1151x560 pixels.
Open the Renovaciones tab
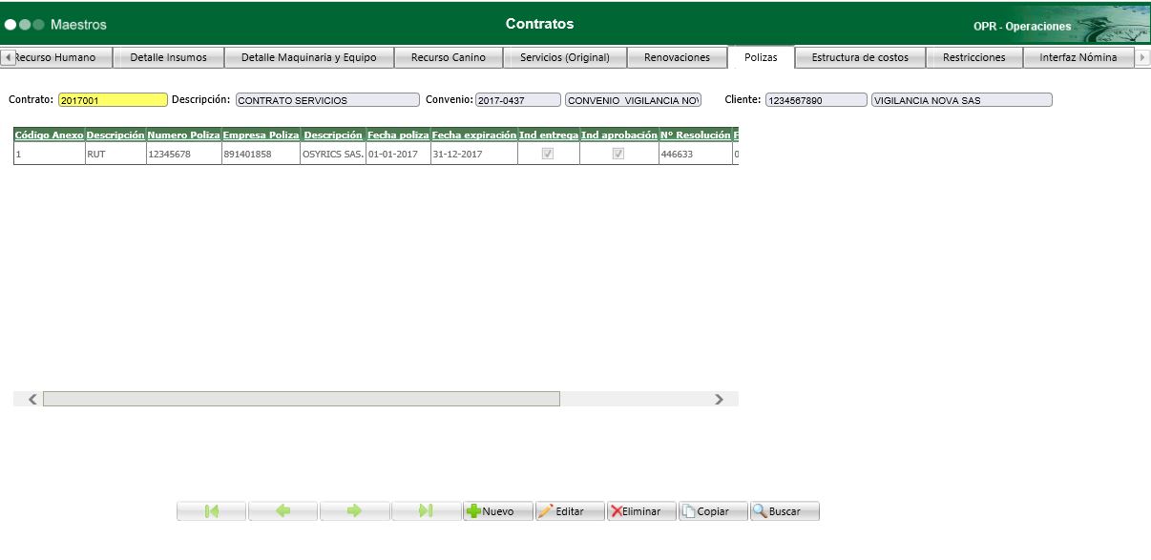pos(678,57)
